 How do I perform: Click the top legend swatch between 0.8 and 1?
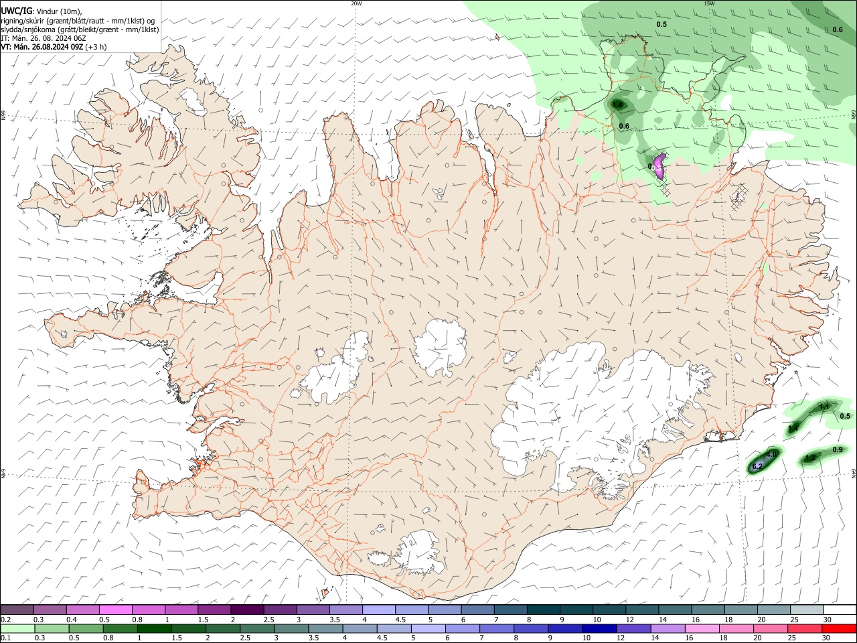pyautogui.click(x=149, y=610)
